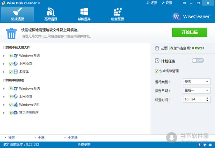This screenshot has width=215, height=148.
Task: Maximize the Wise Disk Cleaner window
Action: (198, 3)
